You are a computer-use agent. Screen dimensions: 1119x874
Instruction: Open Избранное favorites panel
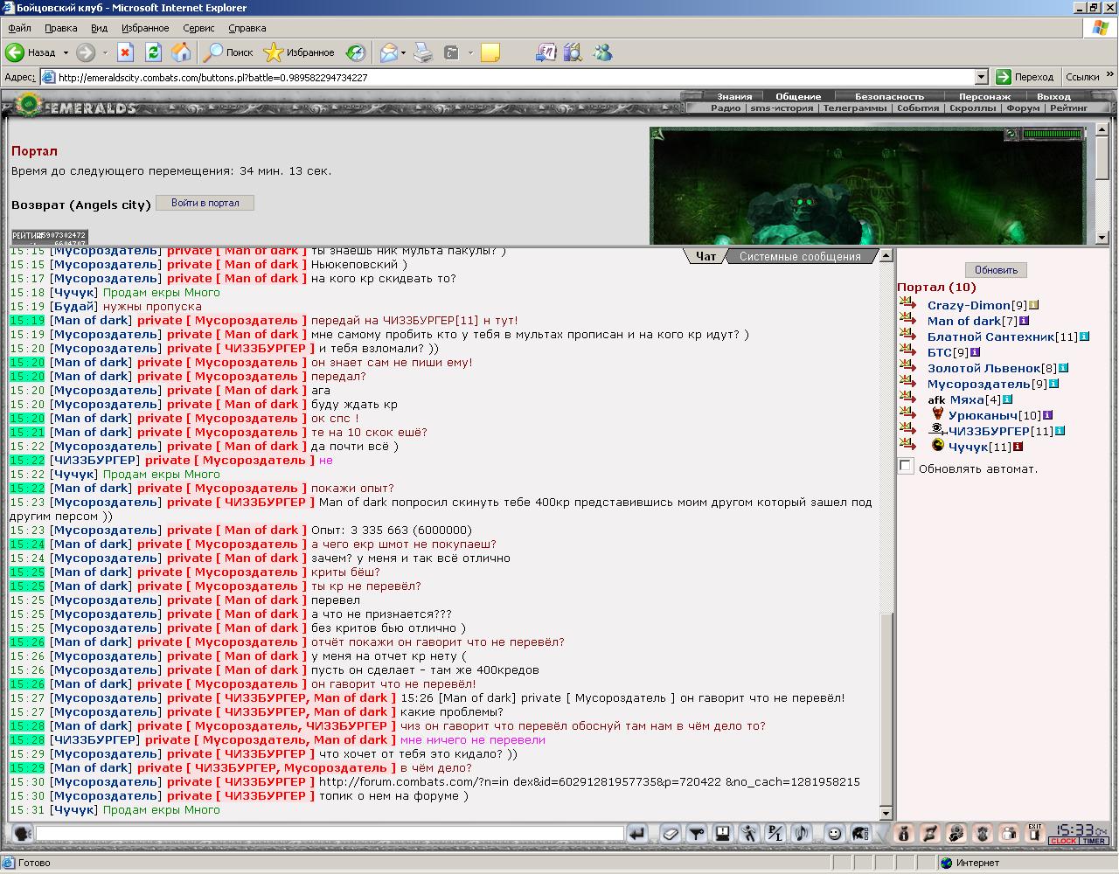point(299,52)
